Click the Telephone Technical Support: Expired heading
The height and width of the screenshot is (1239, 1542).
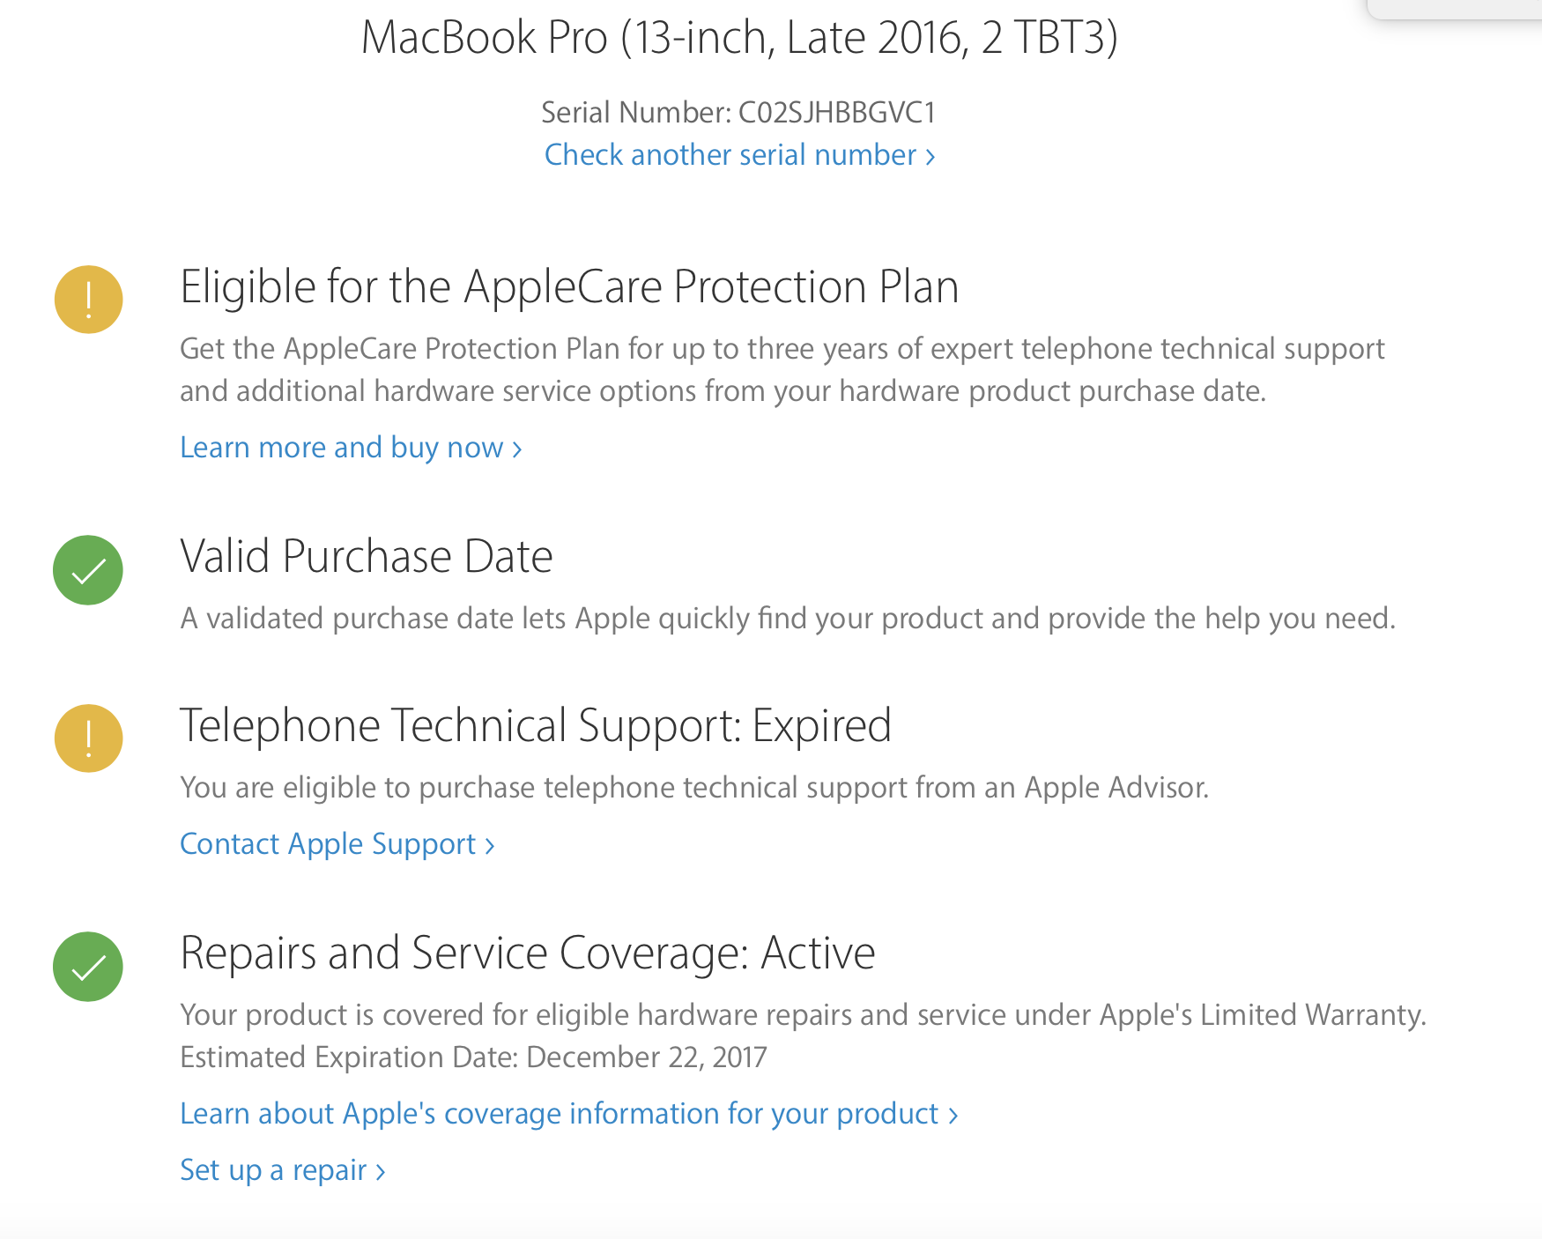coord(536,726)
